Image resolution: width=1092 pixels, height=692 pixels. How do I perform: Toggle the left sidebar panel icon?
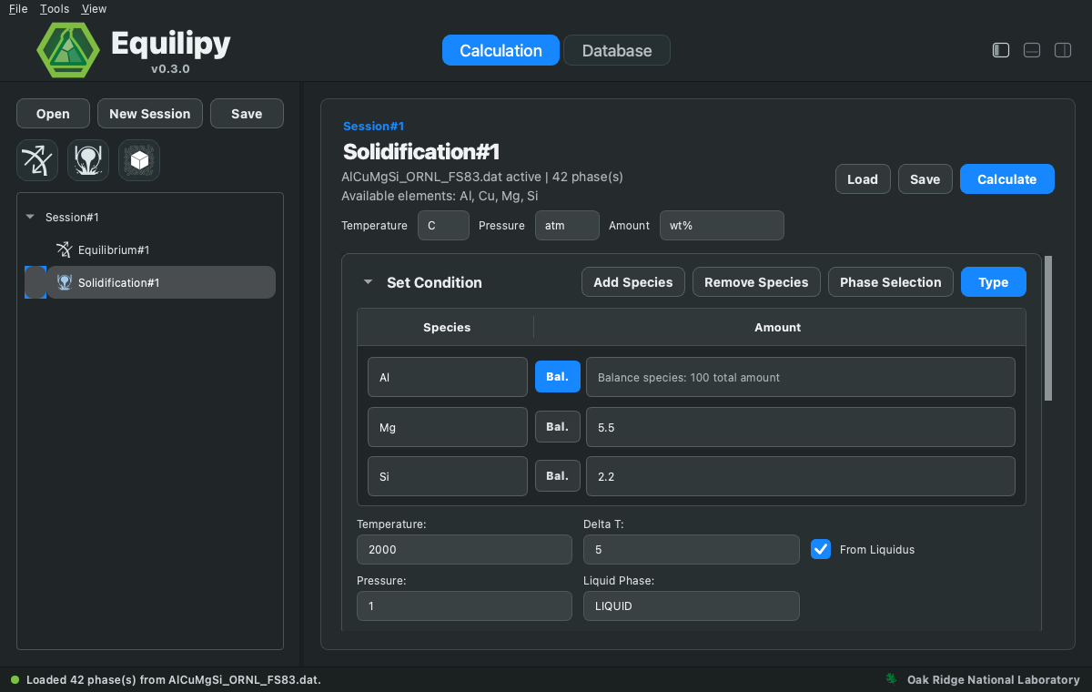[x=1001, y=50]
